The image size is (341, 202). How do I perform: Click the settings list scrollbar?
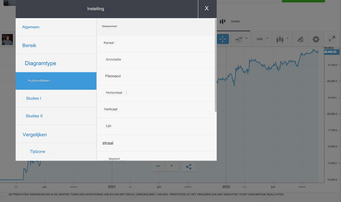tap(215, 67)
